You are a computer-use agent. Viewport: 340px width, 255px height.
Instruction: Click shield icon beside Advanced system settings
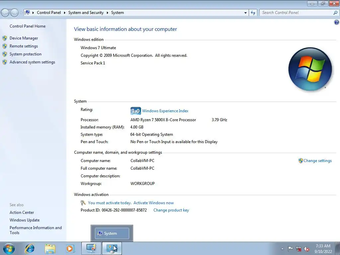tap(5, 62)
